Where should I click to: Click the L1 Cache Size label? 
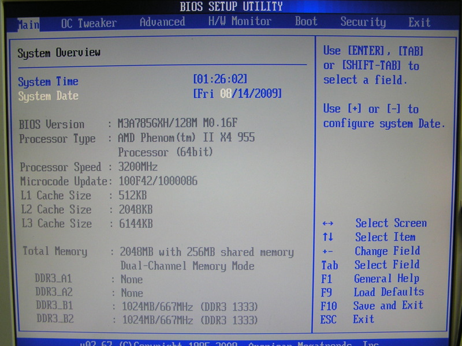click(56, 195)
